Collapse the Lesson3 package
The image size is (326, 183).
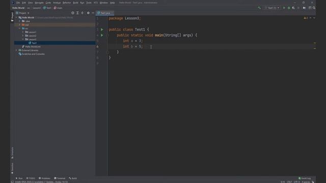coord(23,39)
